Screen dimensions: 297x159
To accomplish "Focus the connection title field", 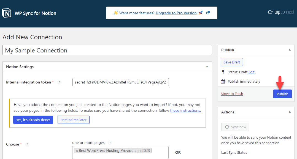I will (x=107, y=50).
